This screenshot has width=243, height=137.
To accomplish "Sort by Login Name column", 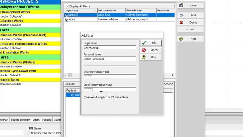I will pos(80,11).
